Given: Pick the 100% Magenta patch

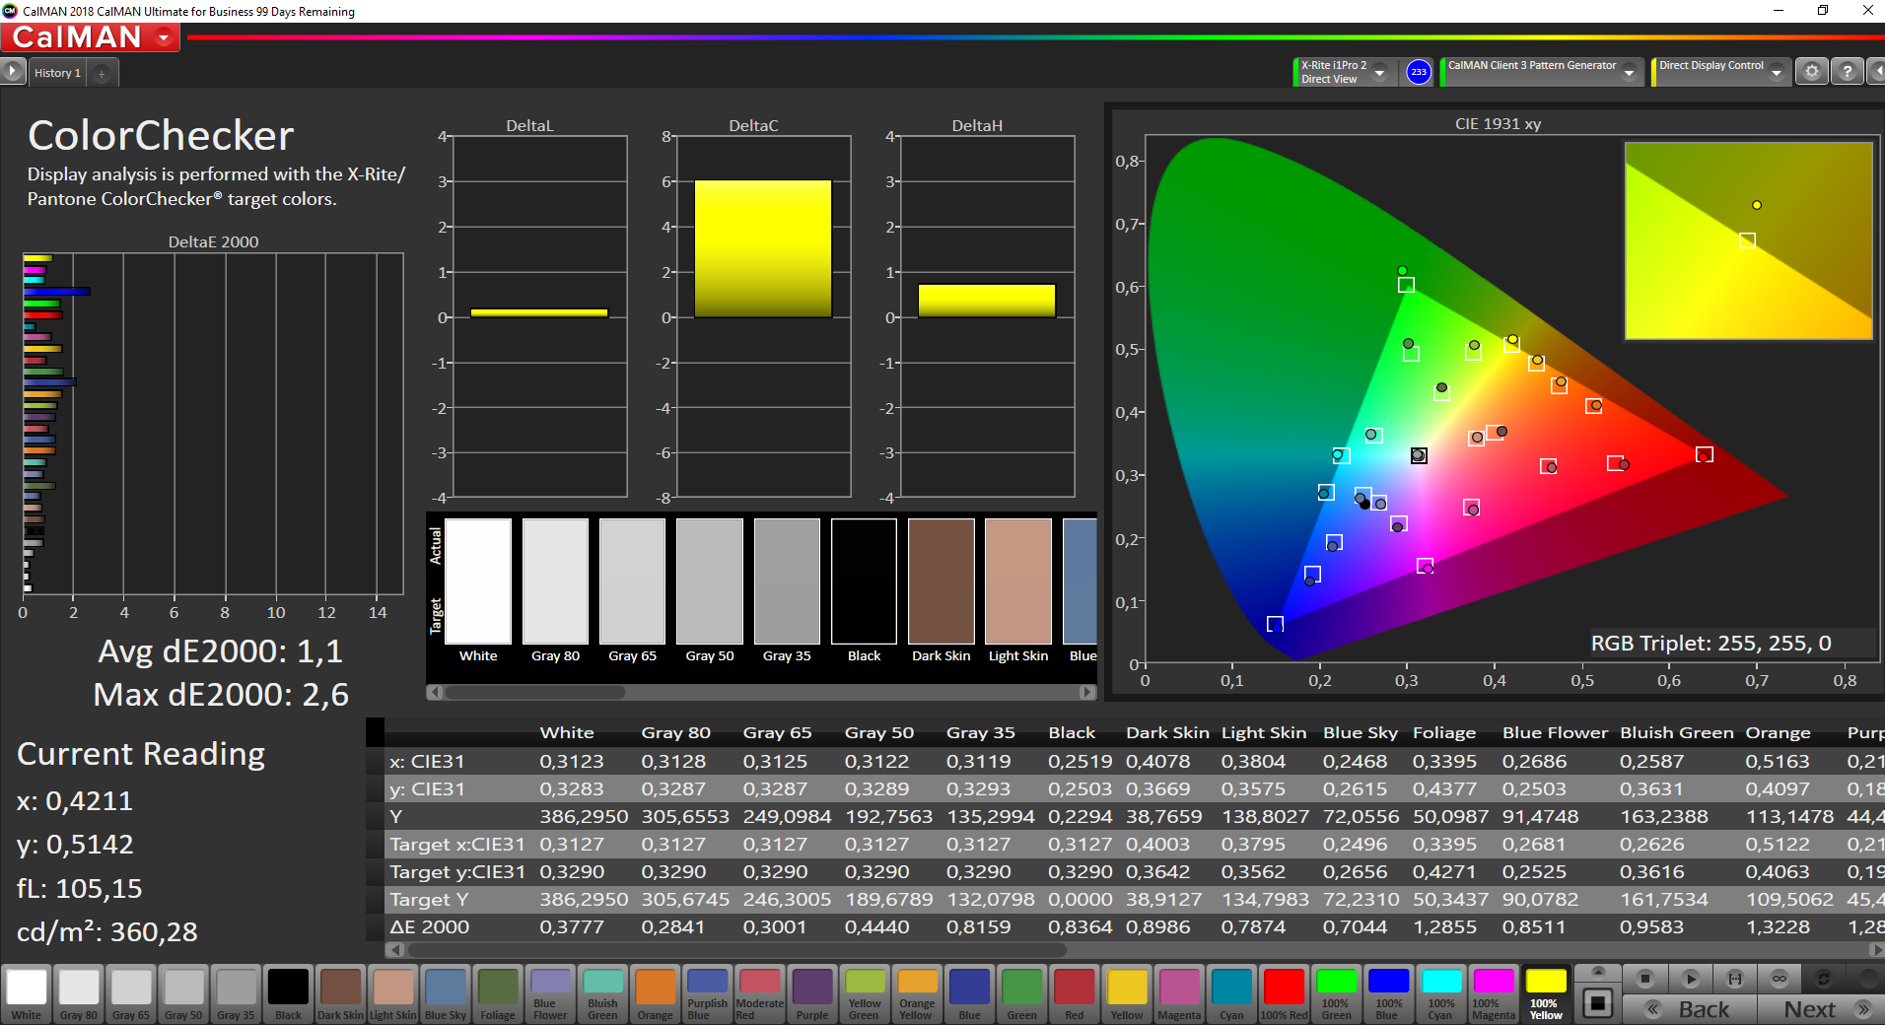Looking at the screenshot, I should (1494, 994).
